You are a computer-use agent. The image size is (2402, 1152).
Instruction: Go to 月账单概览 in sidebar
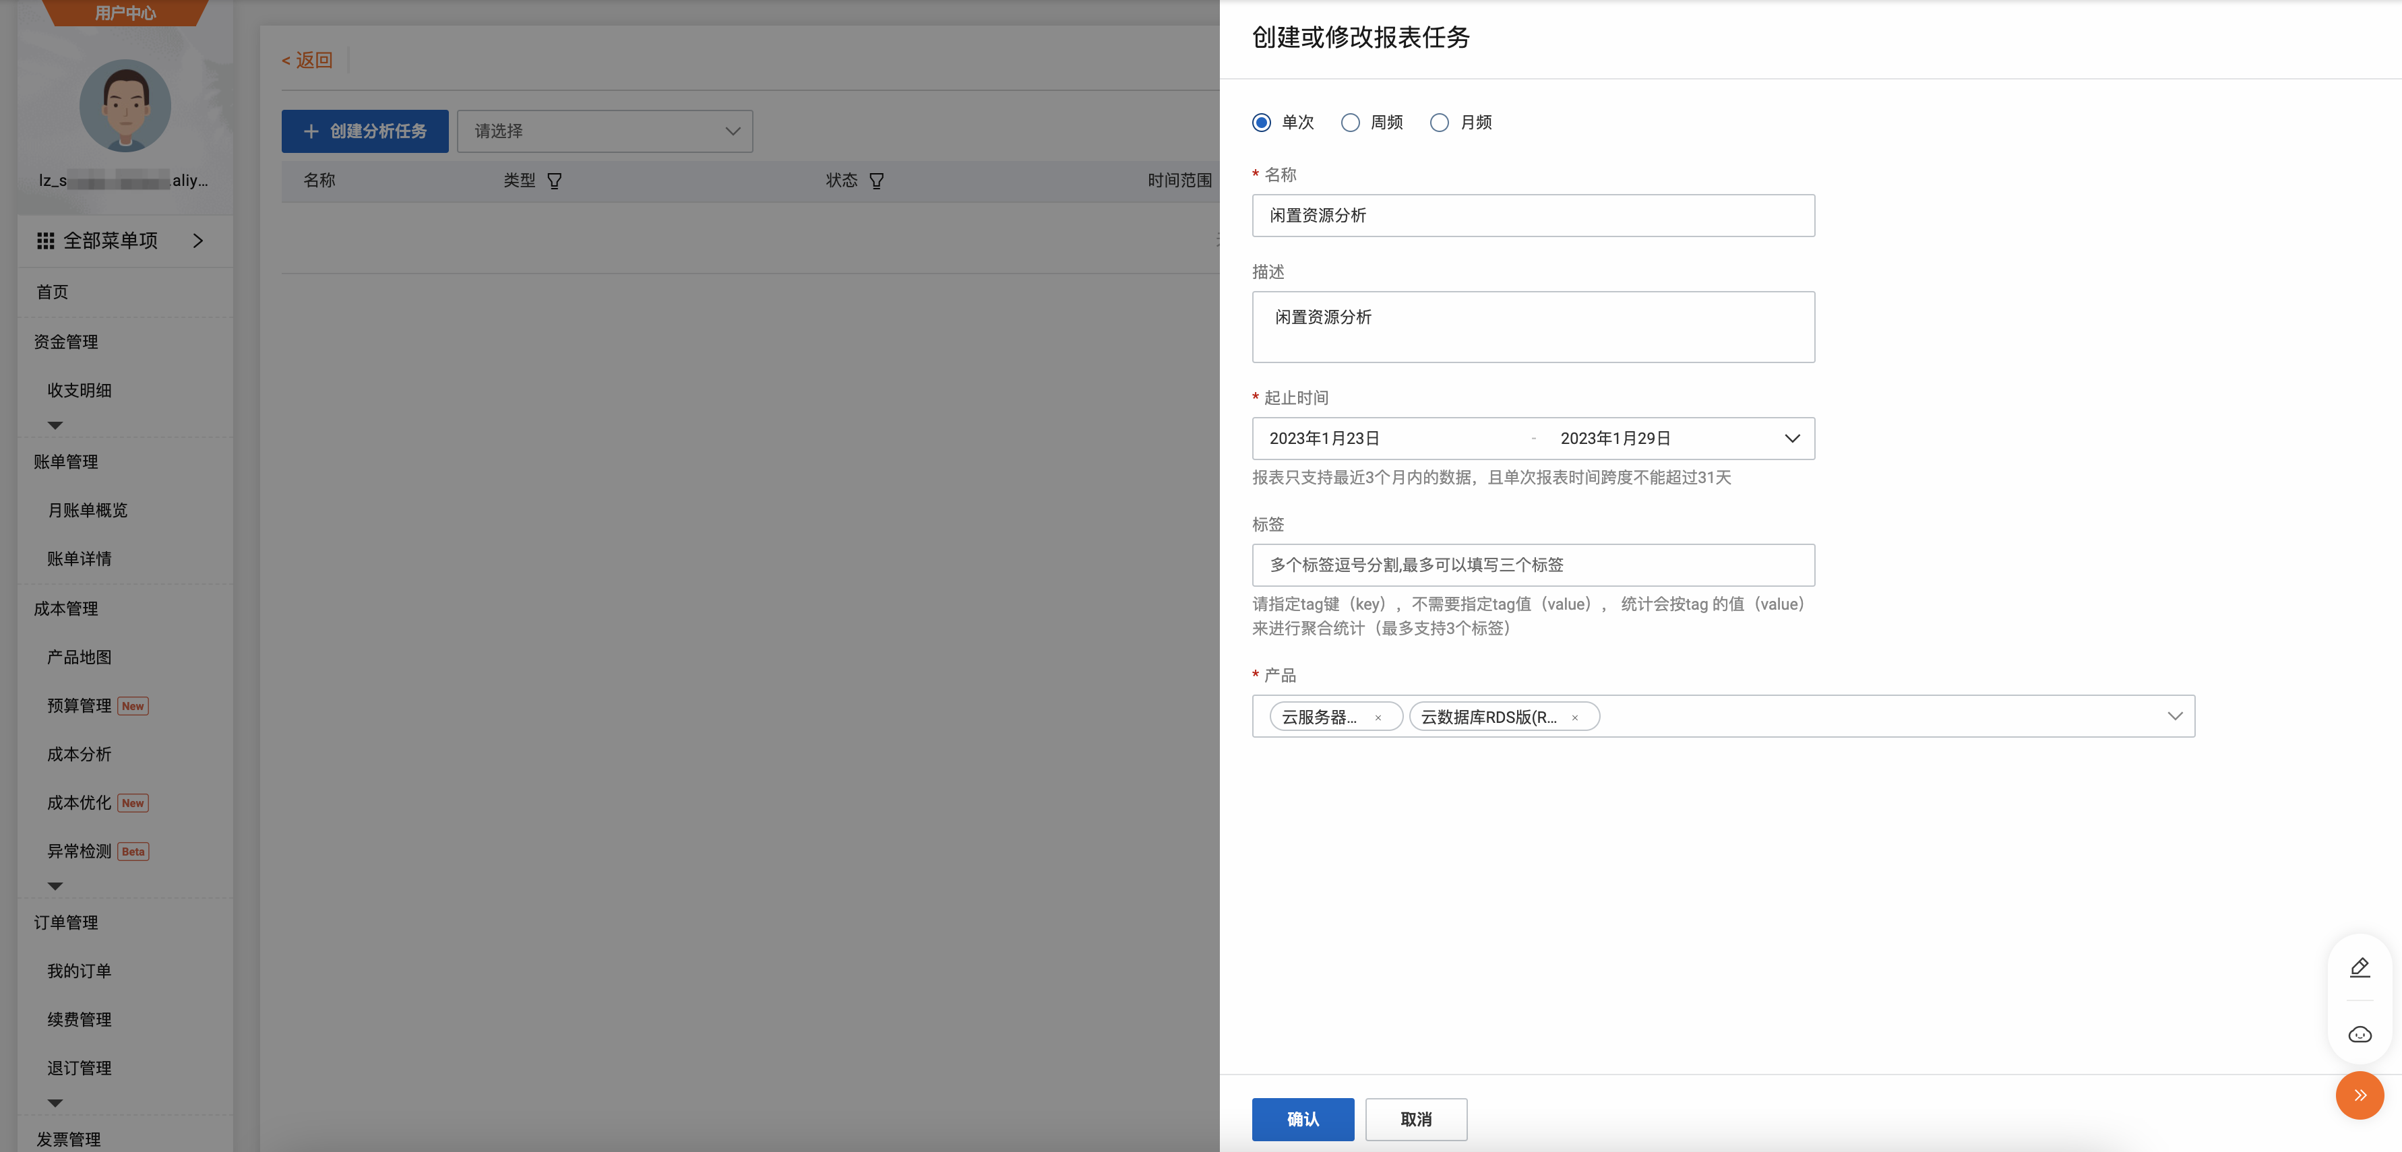pos(87,510)
